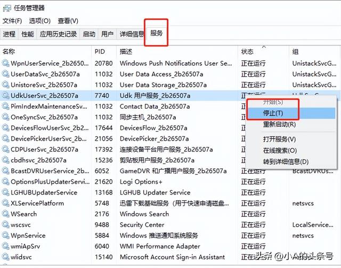
Task: Click the gear icon beside OneSyncSvc_2b26507a
Action: pyautogui.click(x=6, y=117)
